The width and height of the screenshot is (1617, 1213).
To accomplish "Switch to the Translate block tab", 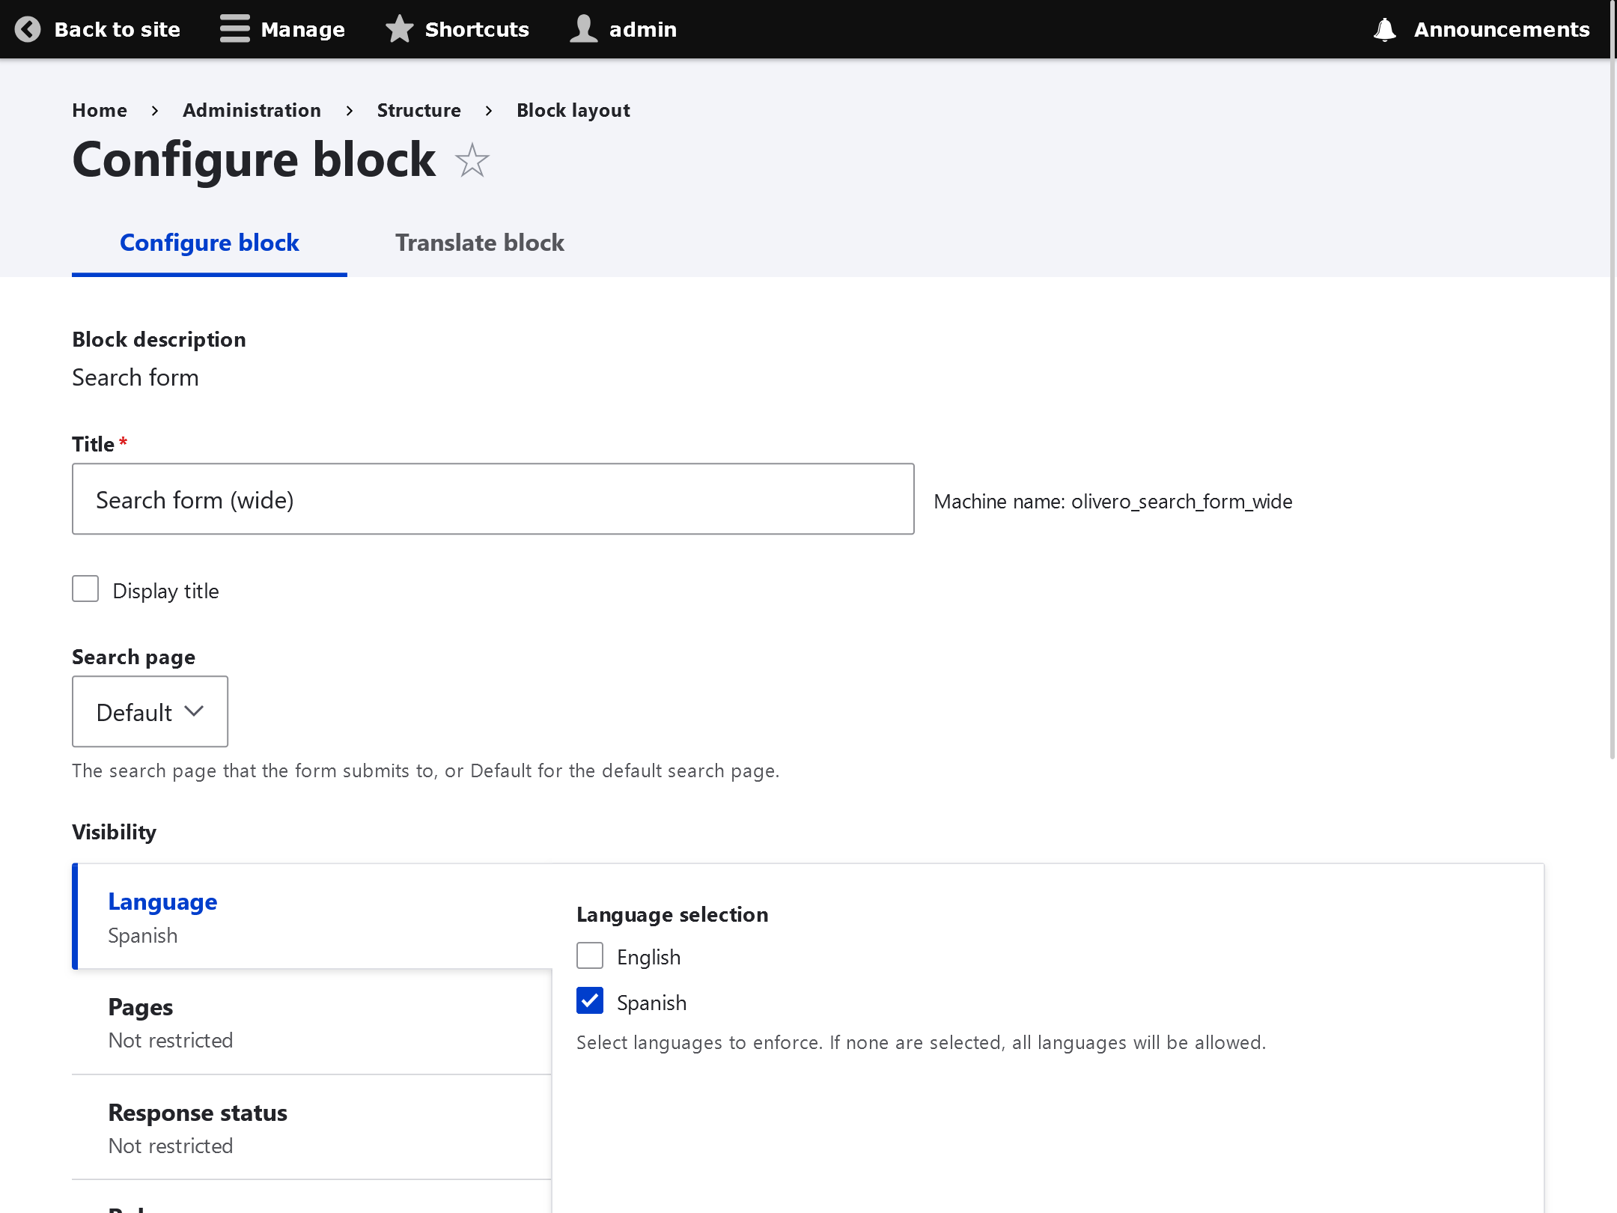I will click(480, 243).
